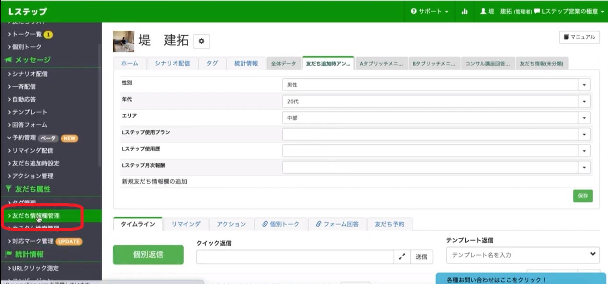Click the green 保存 button

tap(583, 196)
